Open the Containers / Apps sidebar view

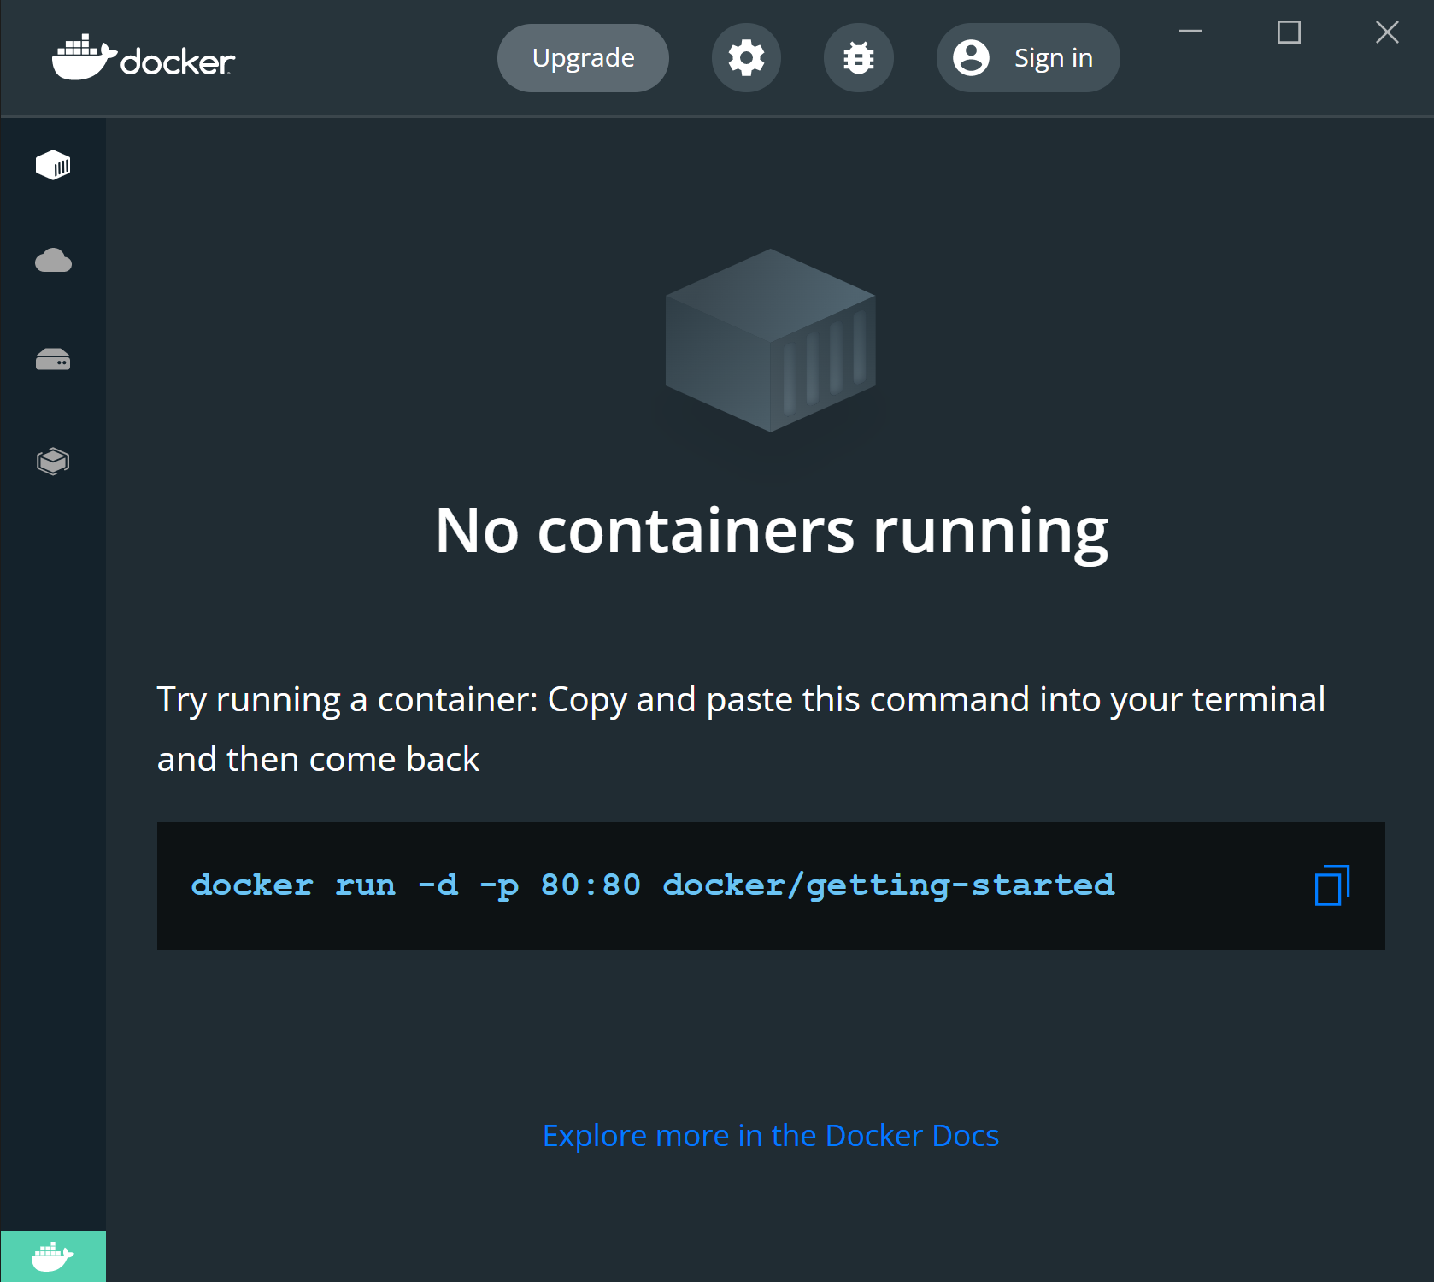click(53, 165)
